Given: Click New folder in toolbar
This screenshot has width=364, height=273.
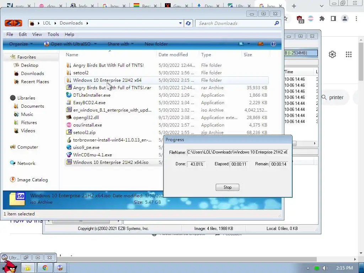Looking at the screenshot, I should tap(156, 44).
